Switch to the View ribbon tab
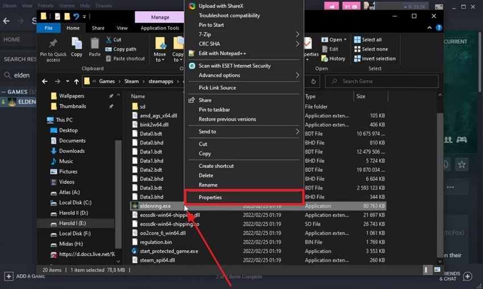The width and height of the screenshot is (483, 289). tap(122, 28)
